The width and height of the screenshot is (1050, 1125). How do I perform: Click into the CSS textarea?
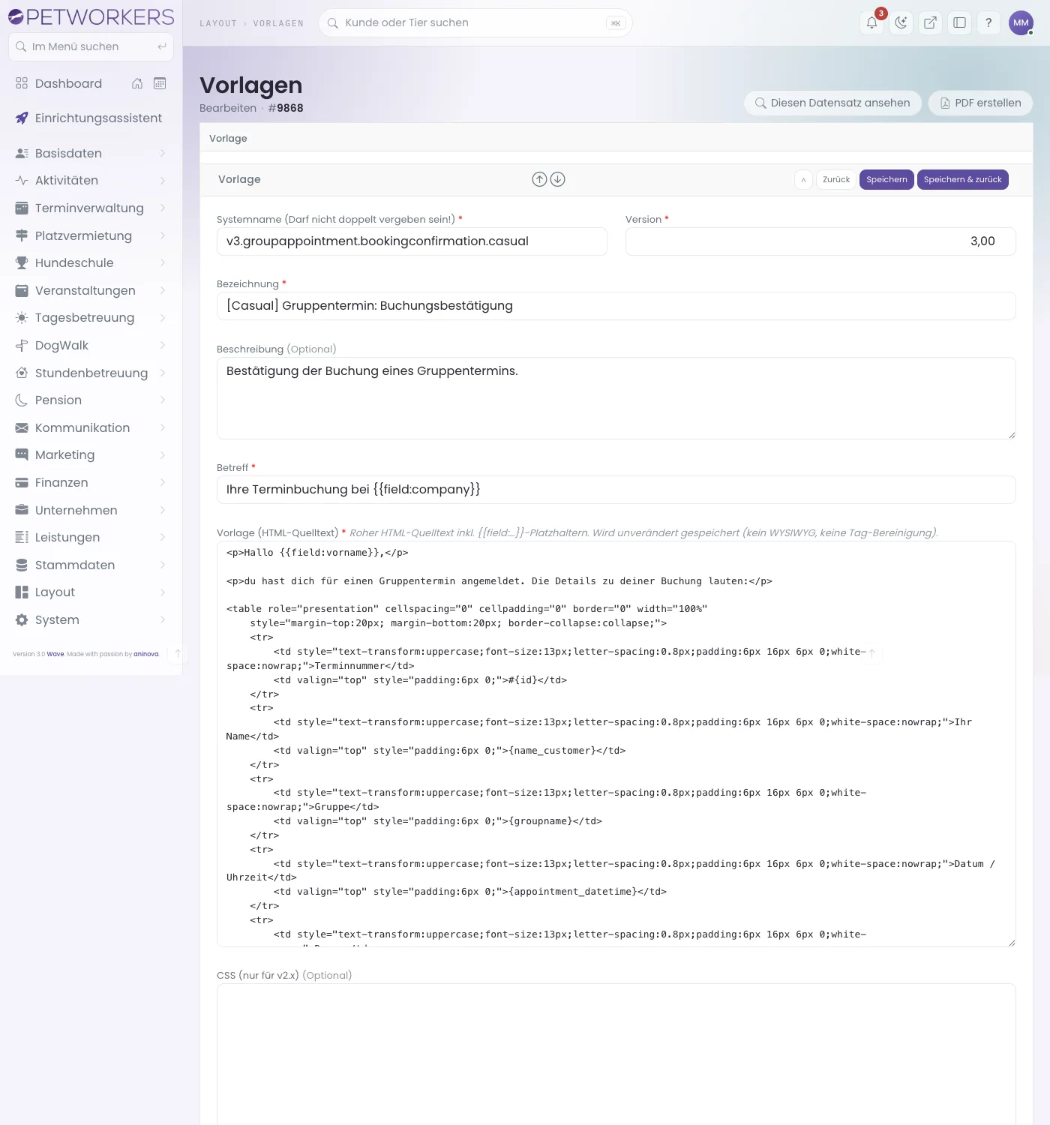click(616, 1054)
